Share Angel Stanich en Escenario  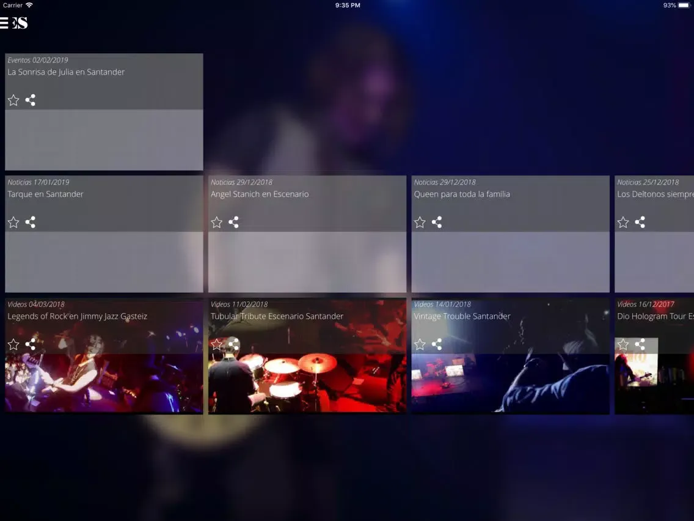(x=233, y=222)
